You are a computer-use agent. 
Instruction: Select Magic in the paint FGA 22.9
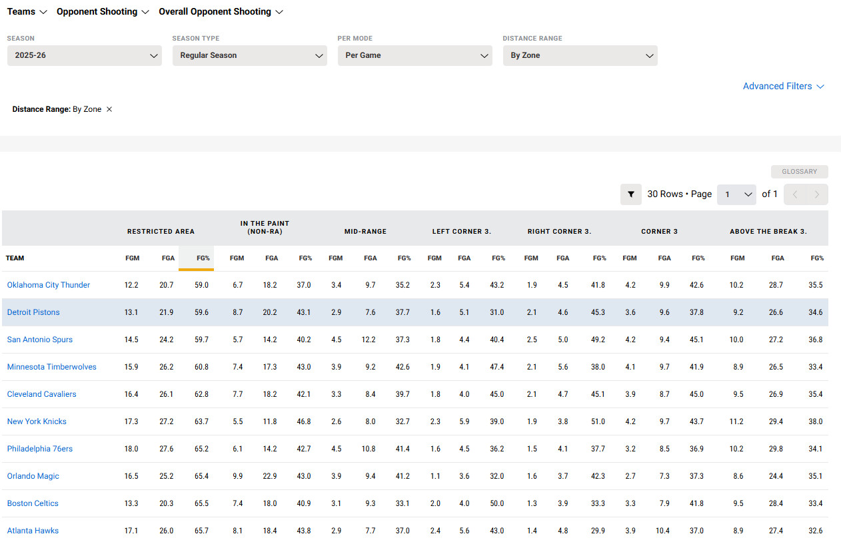(270, 476)
